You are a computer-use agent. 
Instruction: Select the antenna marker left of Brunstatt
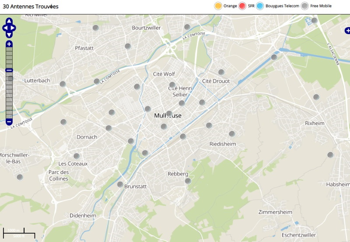tap(120, 185)
